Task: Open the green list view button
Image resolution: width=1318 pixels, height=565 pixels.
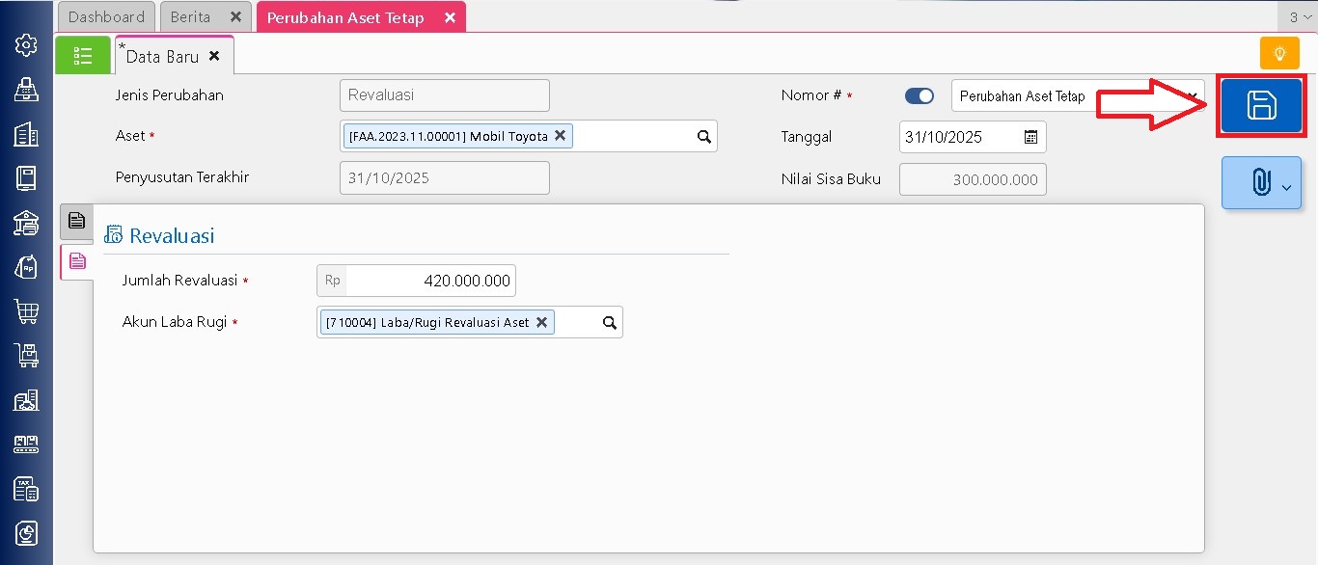Action: coord(83,56)
